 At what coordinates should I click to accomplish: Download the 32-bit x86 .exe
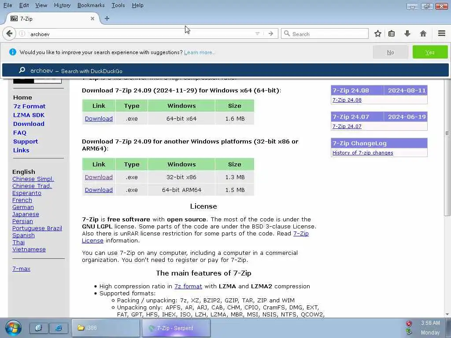(x=99, y=177)
